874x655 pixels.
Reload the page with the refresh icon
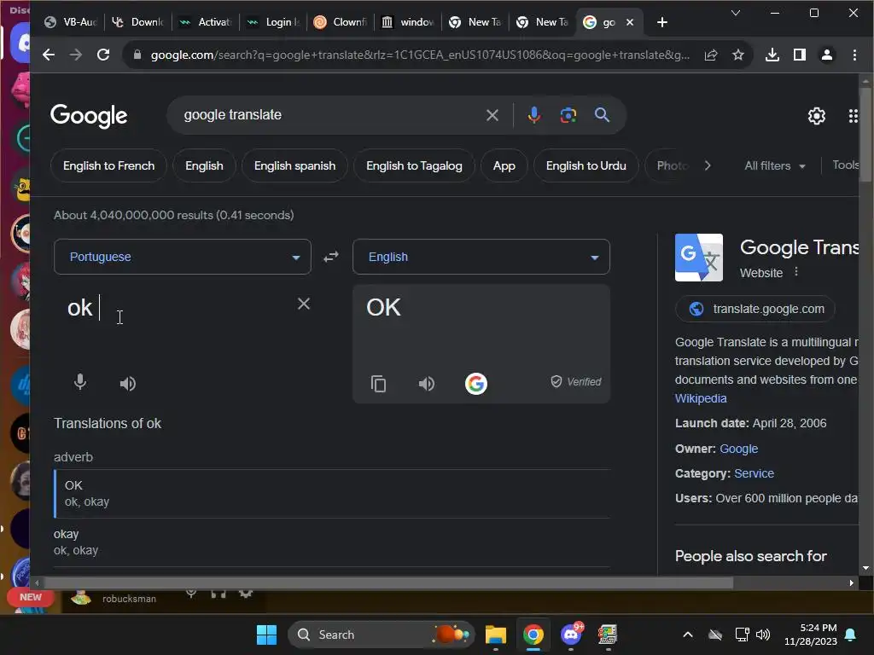(103, 55)
